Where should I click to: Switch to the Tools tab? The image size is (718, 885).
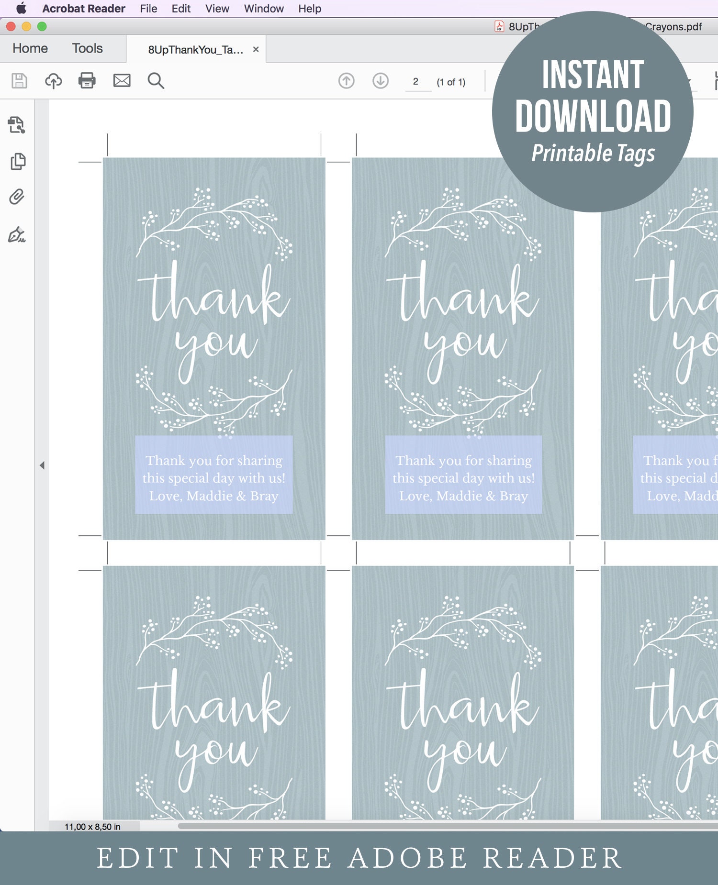(x=88, y=48)
